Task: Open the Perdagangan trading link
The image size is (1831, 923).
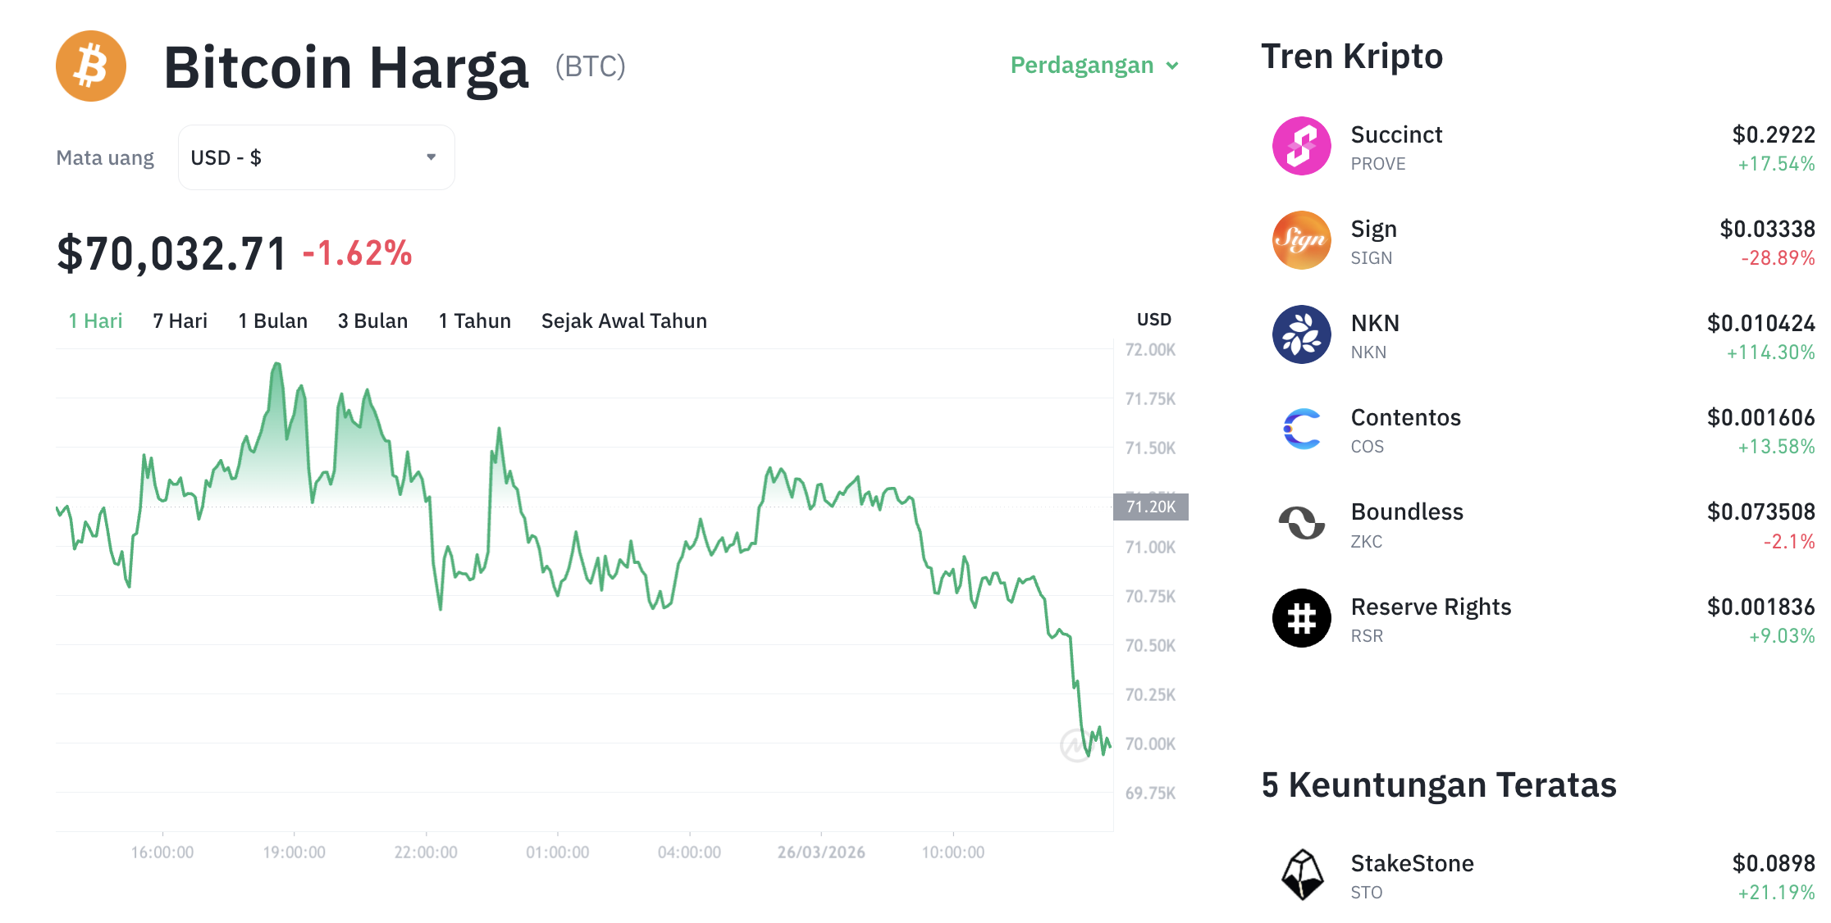Action: point(1083,65)
